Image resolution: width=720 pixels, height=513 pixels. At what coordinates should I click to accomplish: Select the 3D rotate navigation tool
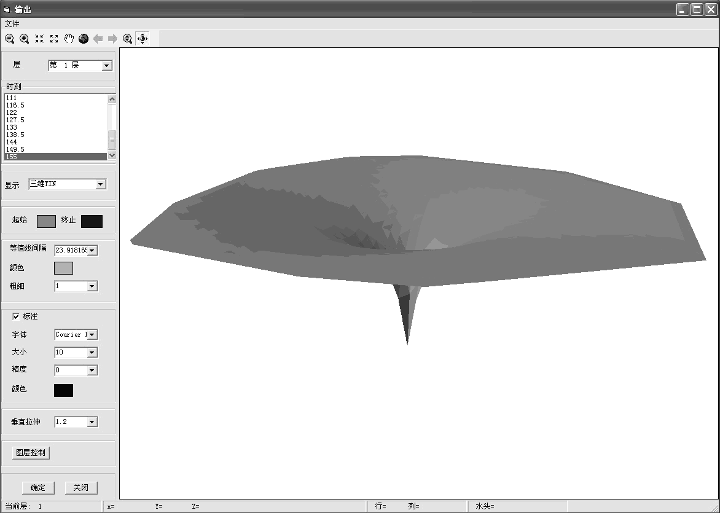143,39
